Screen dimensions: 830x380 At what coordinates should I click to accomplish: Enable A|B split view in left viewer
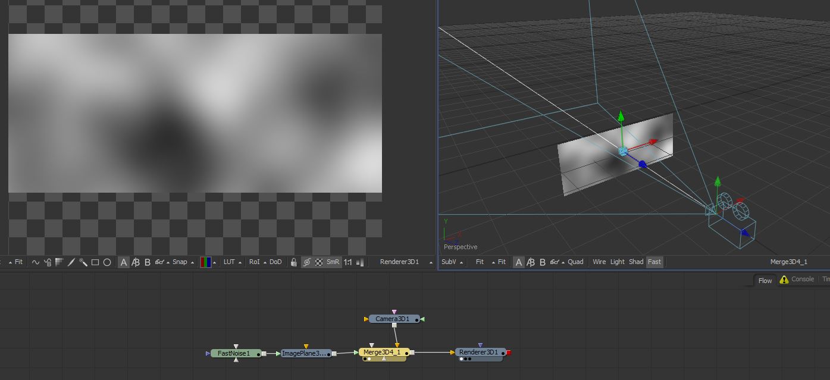(136, 262)
